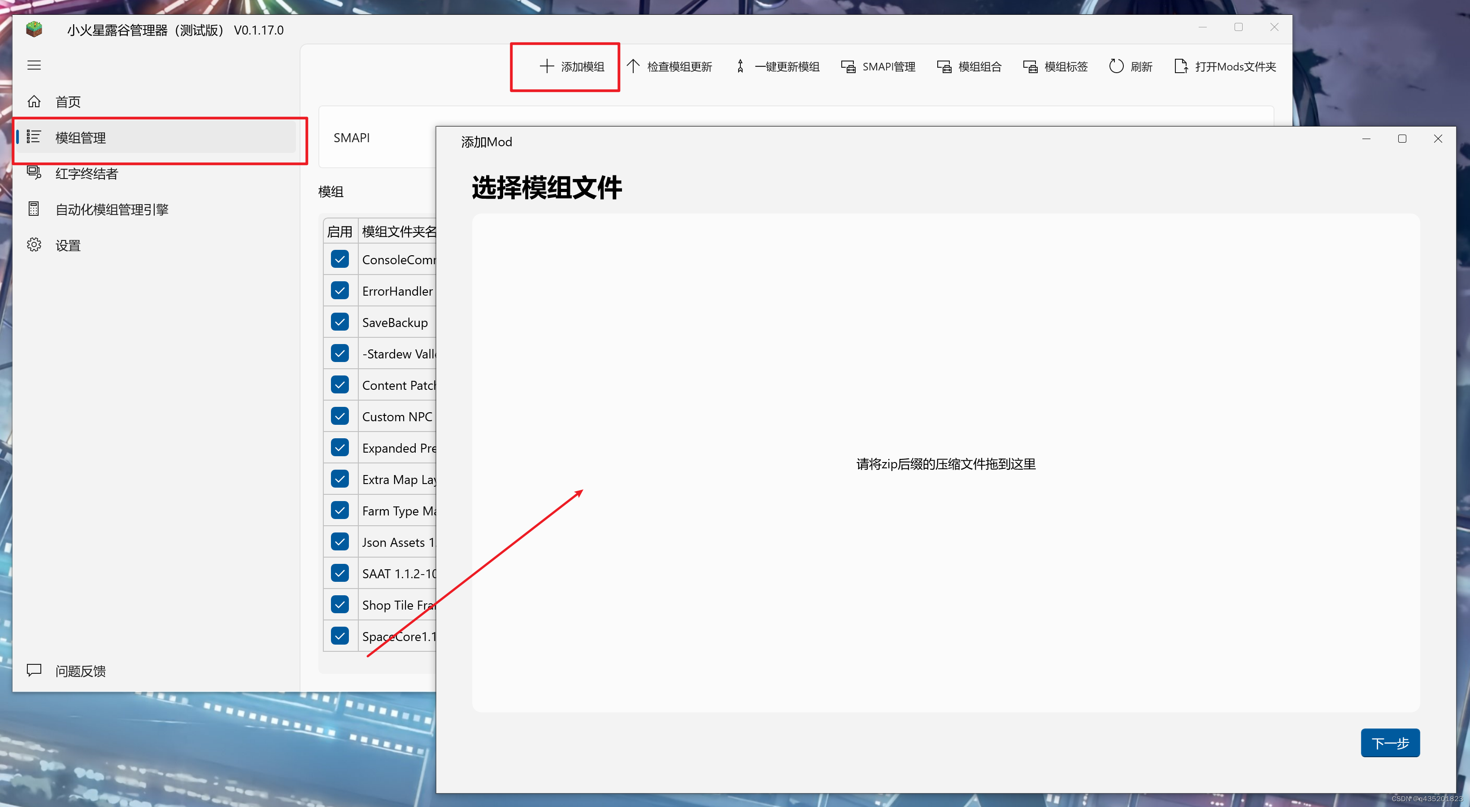Click 检查模组更新 up-arrow icon
This screenshot has height=807, width=1470.
[x=633, y=66]
